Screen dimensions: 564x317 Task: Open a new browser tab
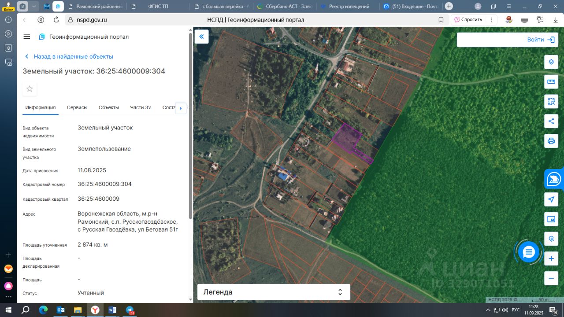449,6
